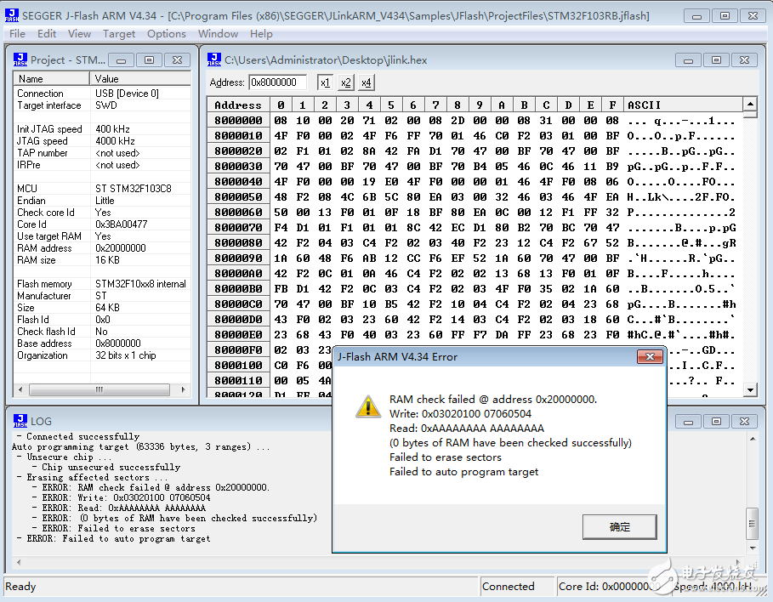Select the Check flash Id row

[101, 332]
